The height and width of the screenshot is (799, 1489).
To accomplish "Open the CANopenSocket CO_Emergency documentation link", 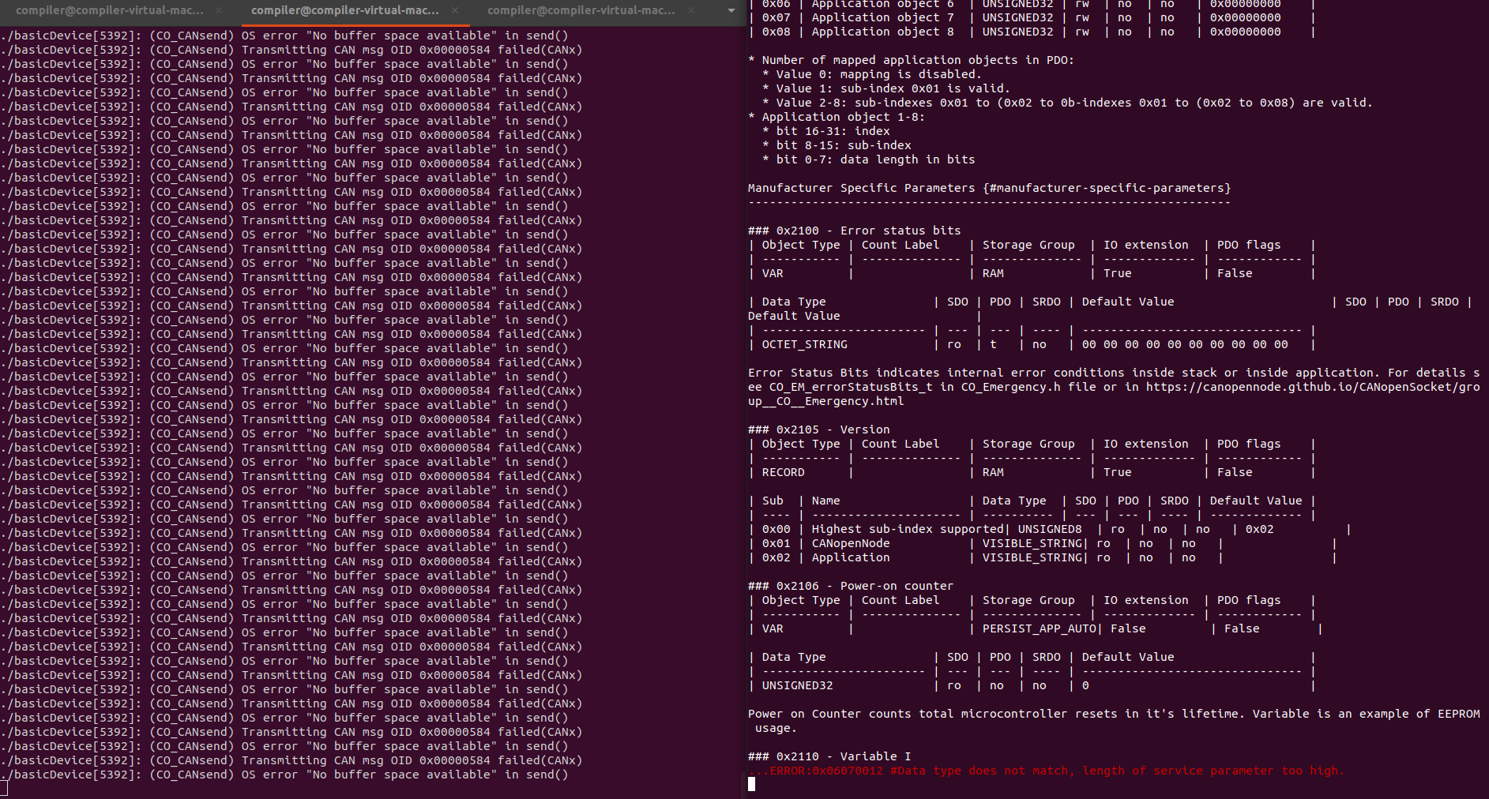I will 1303,387.
